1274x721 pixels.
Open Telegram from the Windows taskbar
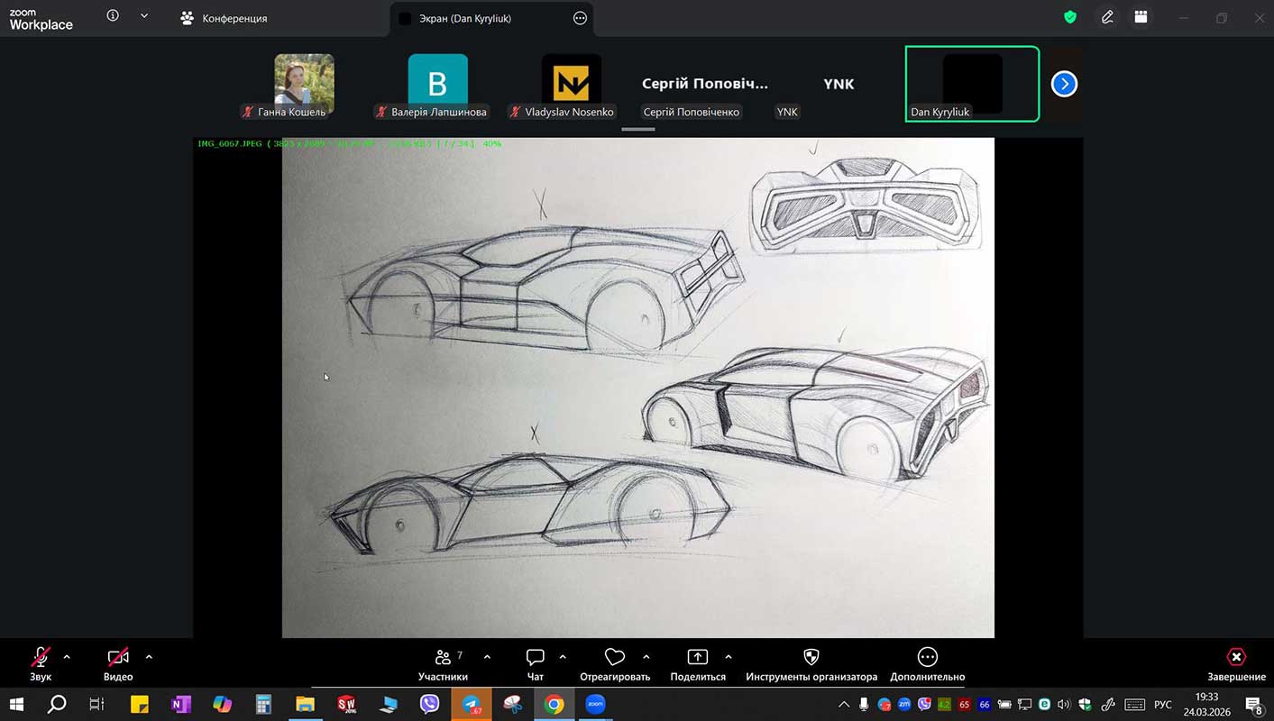[472, 705]
